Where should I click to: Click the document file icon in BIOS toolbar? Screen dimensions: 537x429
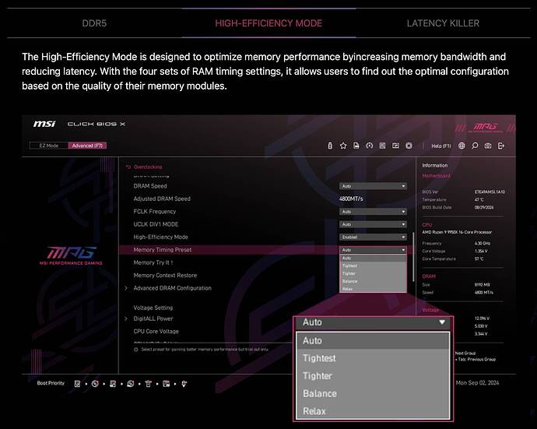[356, 146]
